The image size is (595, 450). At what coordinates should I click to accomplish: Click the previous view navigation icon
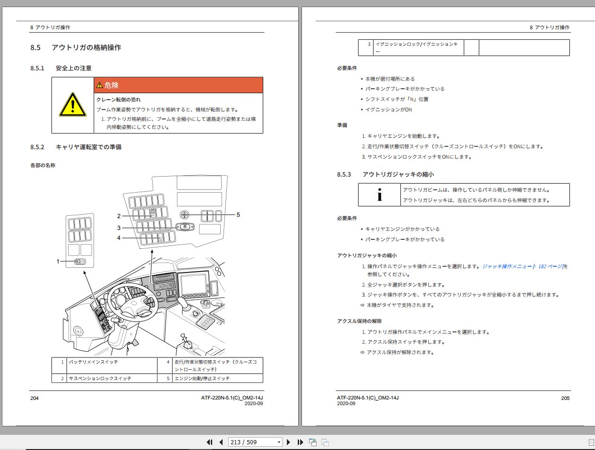(x=312, y=442)
